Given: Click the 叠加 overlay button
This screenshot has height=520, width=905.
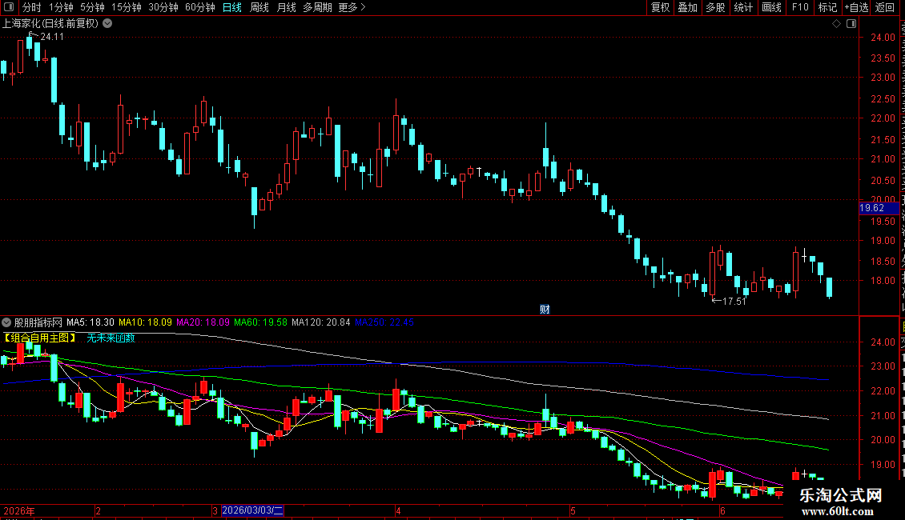Looking at the screenshot, I should click(687, 7).
